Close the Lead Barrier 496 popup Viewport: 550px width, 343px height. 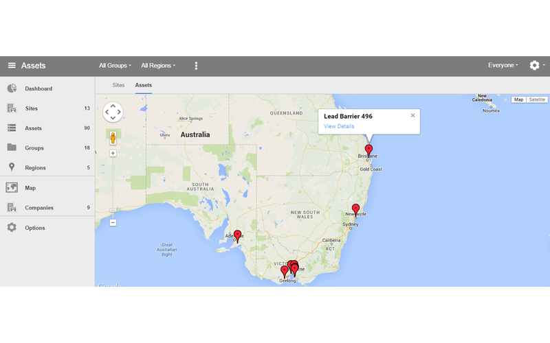click(x=413, y=115)
